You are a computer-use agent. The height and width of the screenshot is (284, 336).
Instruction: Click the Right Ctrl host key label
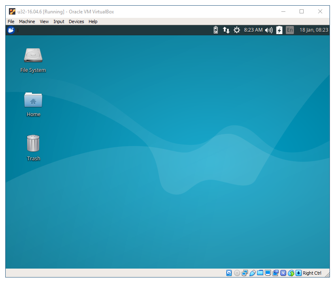(x=312, y=273)
